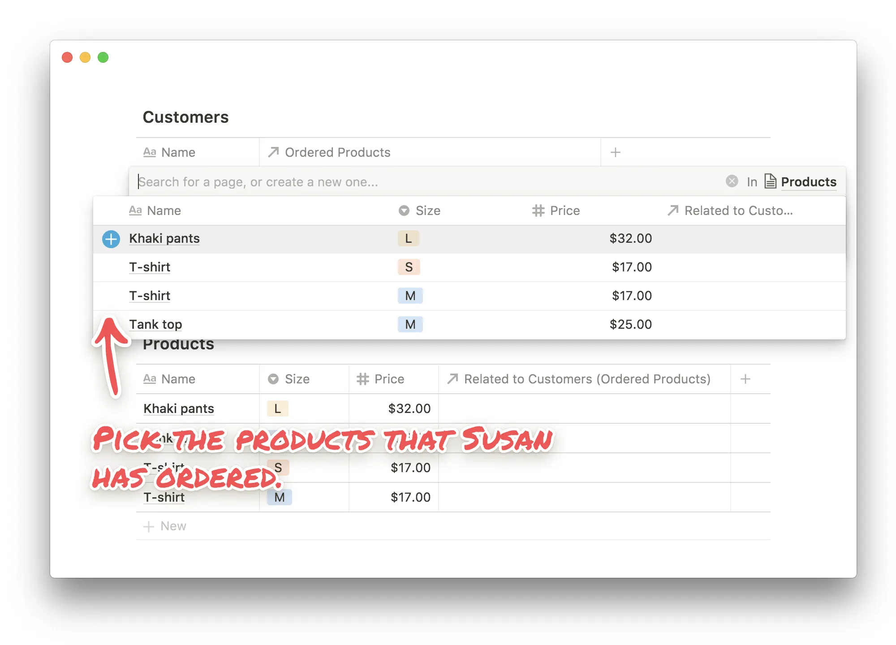Open the Khaki pants page in the Products table

pos(179,408)
